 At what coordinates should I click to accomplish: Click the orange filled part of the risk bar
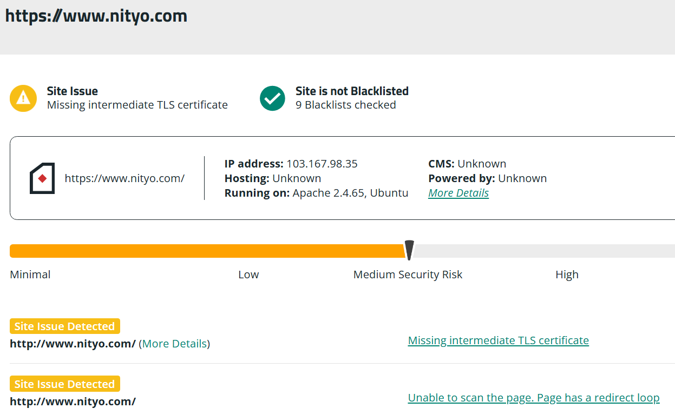coord(206,251)
